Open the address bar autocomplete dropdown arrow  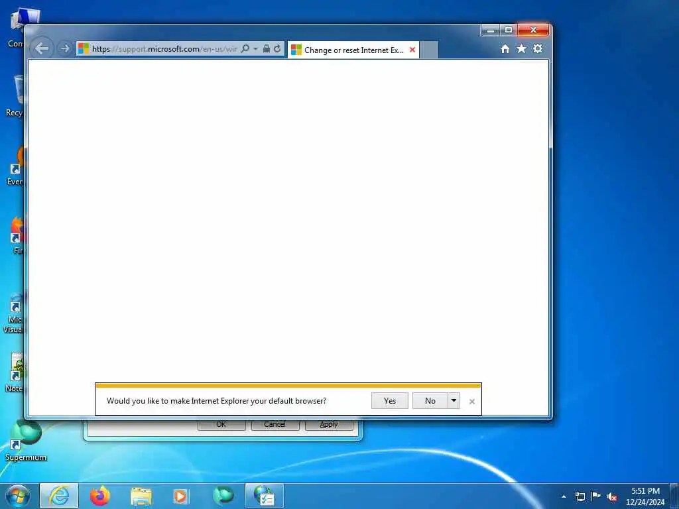click(255, 48)
